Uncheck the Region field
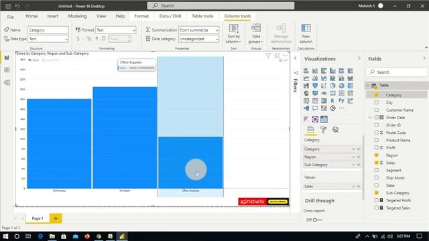 (x=377, y=155)
